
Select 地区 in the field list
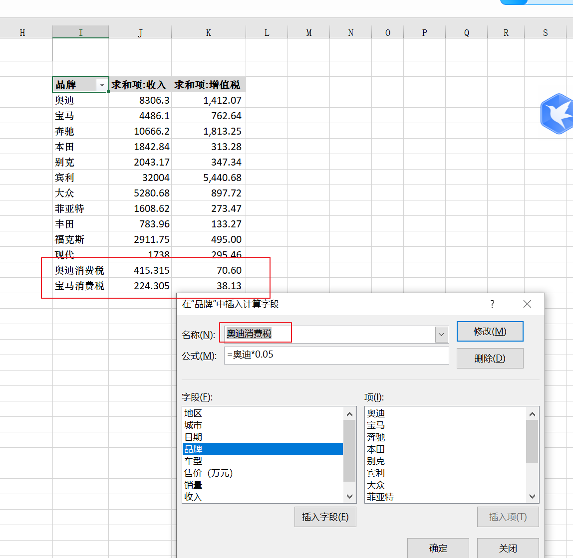263,413
